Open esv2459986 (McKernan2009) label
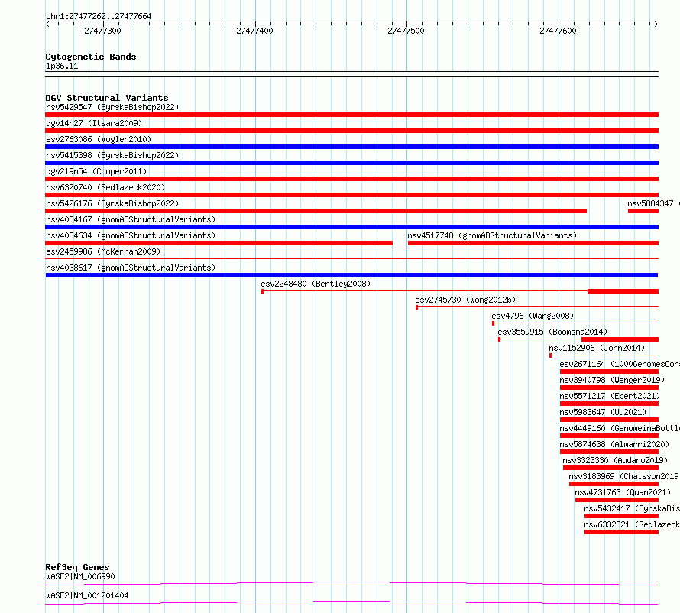This screenshot has width=680, height=613. point(103,251)
